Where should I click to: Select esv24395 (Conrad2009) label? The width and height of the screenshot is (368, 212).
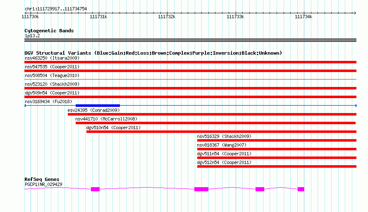coord(93,110)
